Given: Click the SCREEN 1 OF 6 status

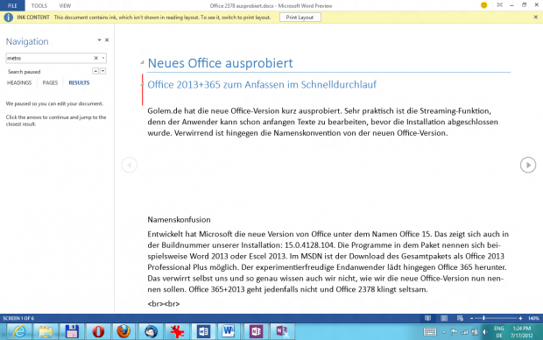Looking at the screenshot, I should tap(18, 318).
